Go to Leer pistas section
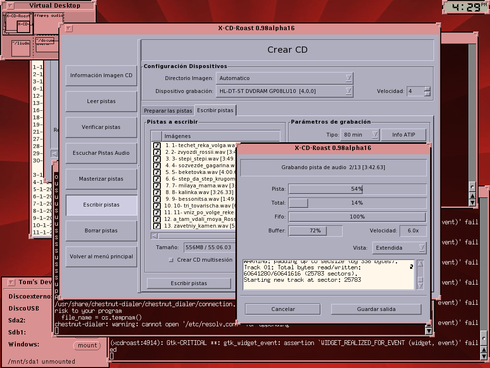490x368 pixels. 101,102
